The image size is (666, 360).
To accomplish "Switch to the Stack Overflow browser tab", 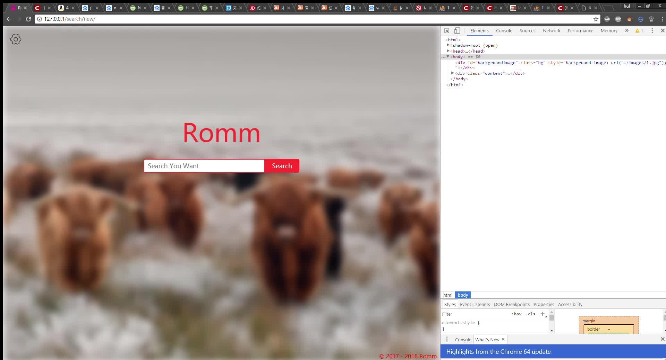I will [x=398, y=8].
